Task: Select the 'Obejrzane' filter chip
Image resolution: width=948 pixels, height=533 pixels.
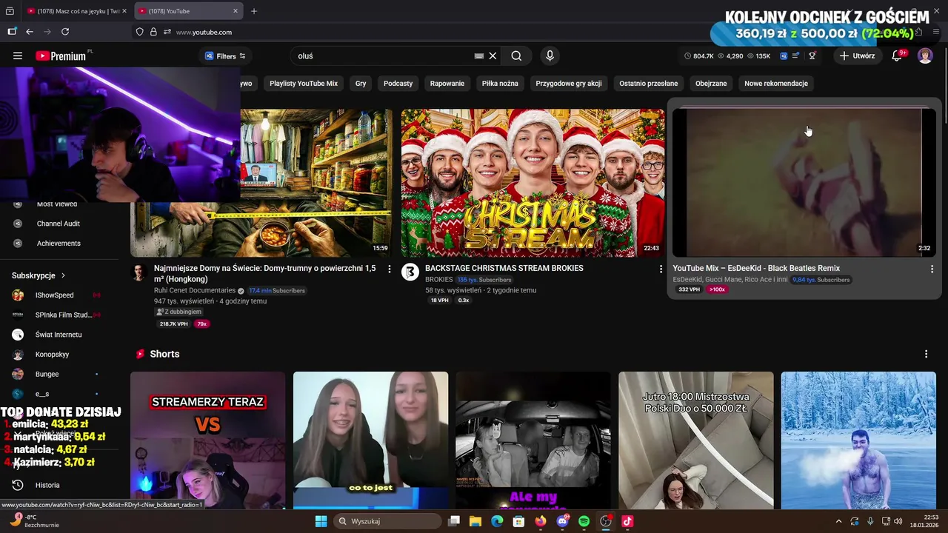Action: pos(711,84)
